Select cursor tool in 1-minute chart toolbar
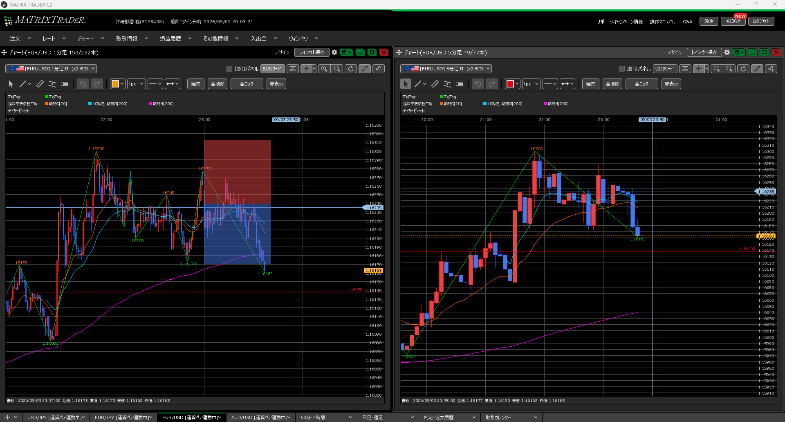 (x=11, y=84)
